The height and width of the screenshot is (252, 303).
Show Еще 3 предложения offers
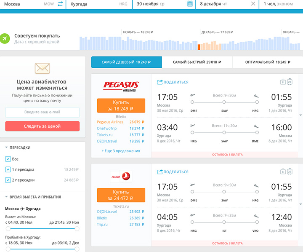(x=121, y=151)
